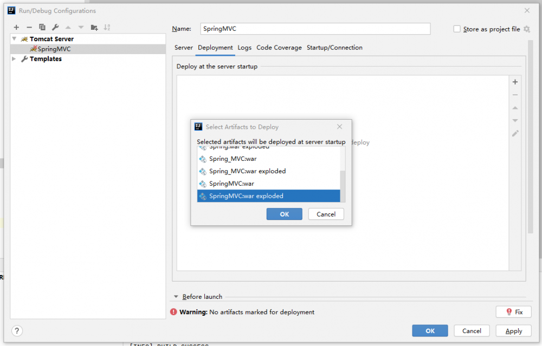Image resolution: width=542 pixels, height=346 pixels.
Task: Select the SpringMVC configuration in the tree
Action: coord(88,49)
